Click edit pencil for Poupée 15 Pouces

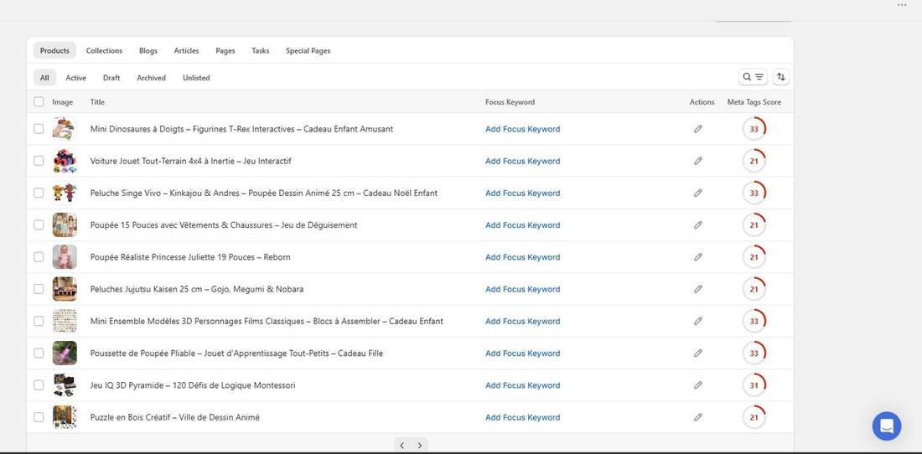698,225
